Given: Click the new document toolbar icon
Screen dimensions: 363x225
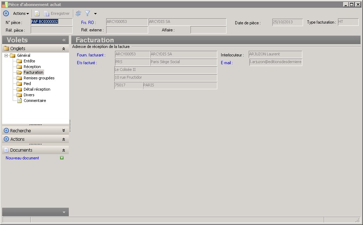Looking at the screenshot, I should (37, 13).
